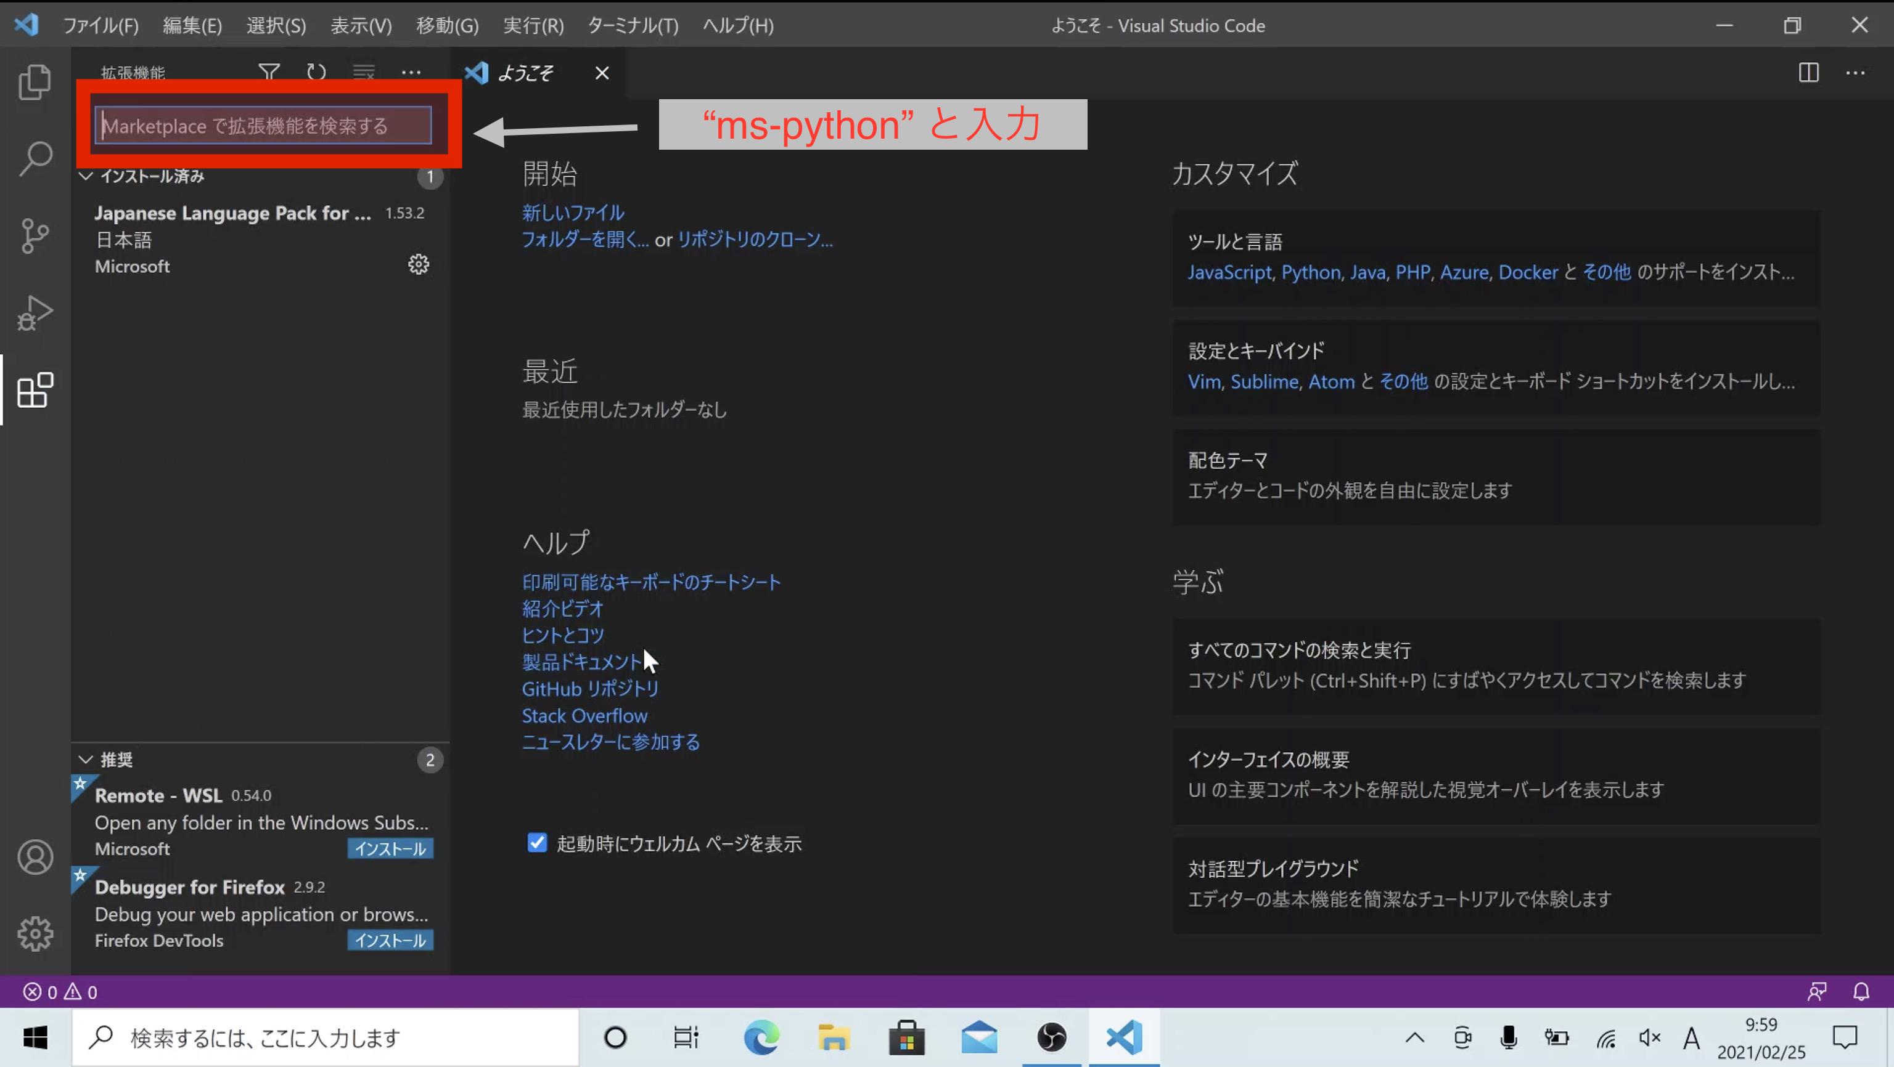Open Windows Start menu

[x=35, y=1037]
